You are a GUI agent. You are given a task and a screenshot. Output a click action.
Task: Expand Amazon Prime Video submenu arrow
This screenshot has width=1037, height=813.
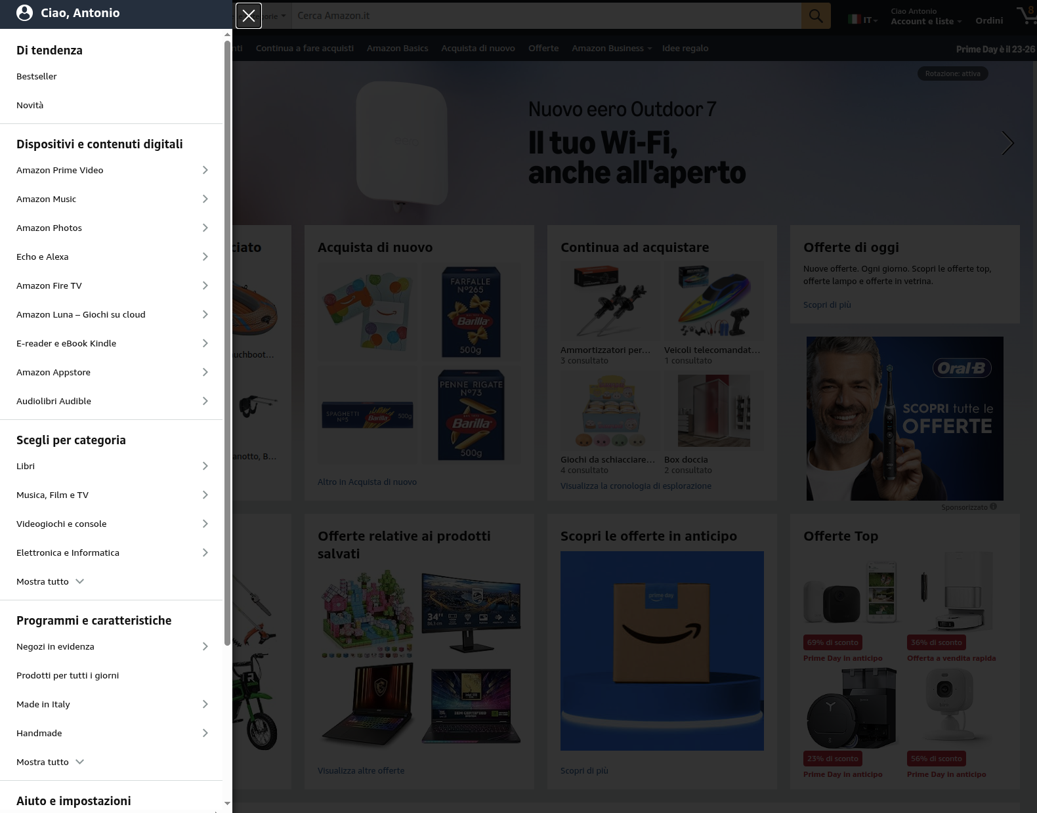tap(205, 170)
